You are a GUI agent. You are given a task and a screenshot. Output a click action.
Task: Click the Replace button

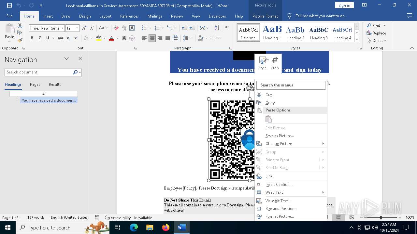[376, 33]
